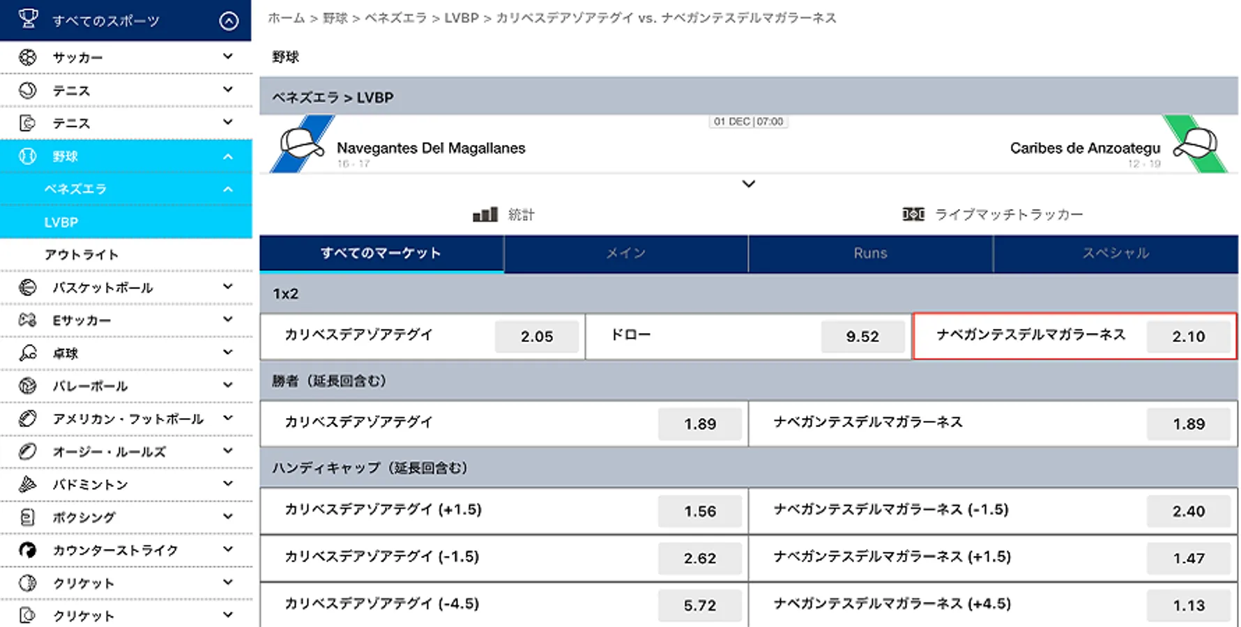Click the Counter-Strike icon
The width and height of the screenshot is (1241, 627).
click(28, 550)
